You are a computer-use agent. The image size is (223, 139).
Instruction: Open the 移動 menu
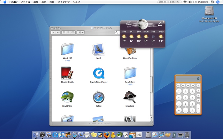click(52, 2)
